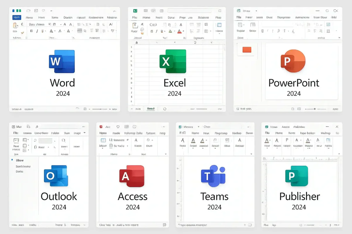Screen dimensions: 352x234
Task: Open the Inbox folder in Outlook's sidebar
Action: pos(19,160)
